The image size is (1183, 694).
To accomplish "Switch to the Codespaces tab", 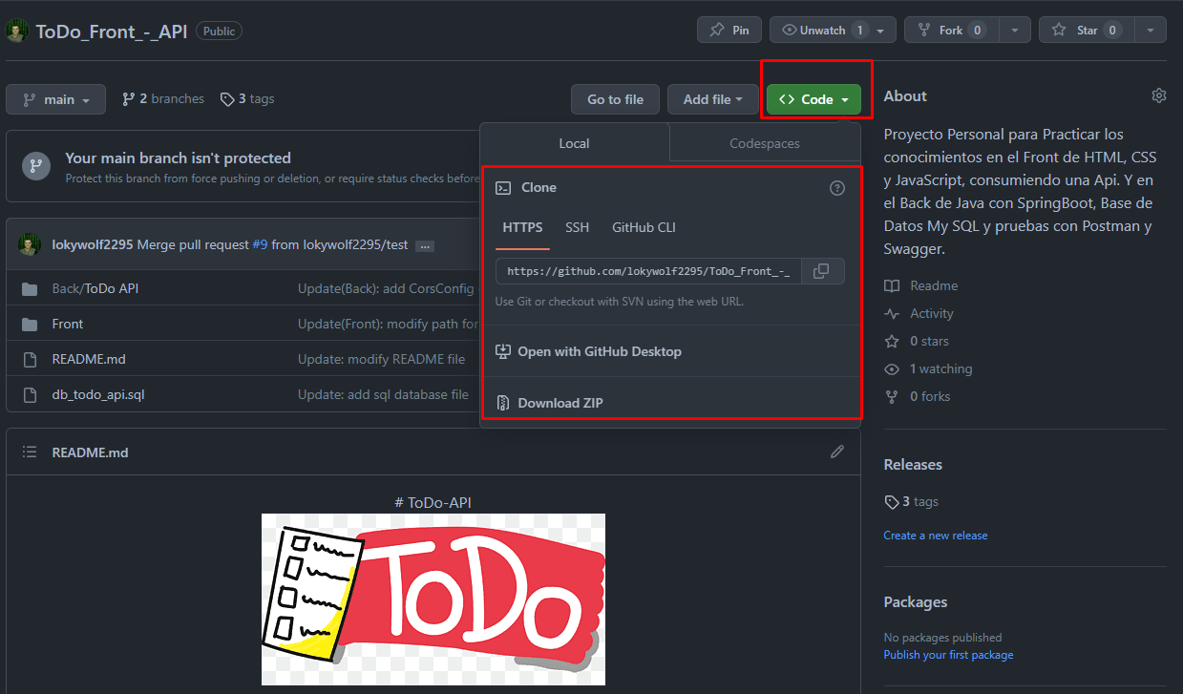I will pos(765,143).
